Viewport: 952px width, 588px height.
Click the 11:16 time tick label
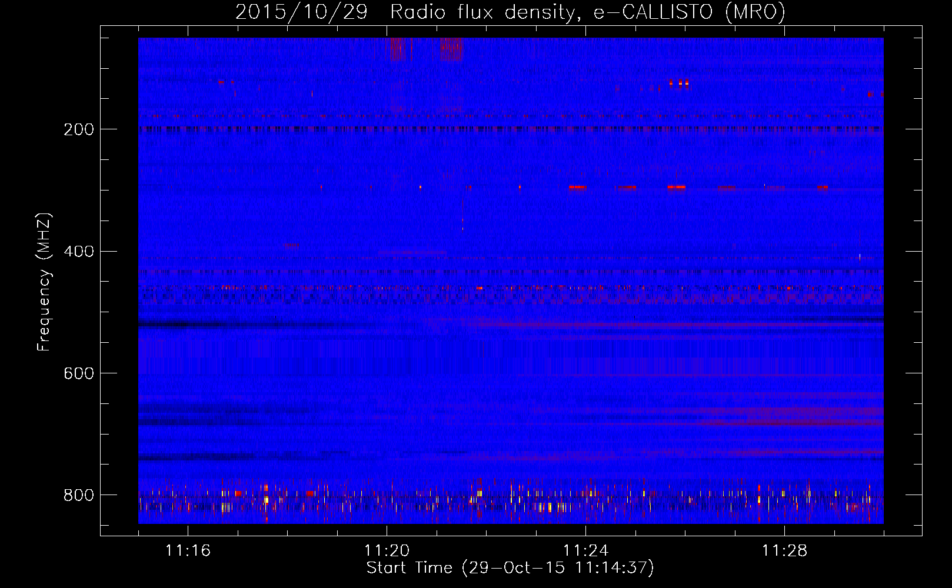point(188,551)
